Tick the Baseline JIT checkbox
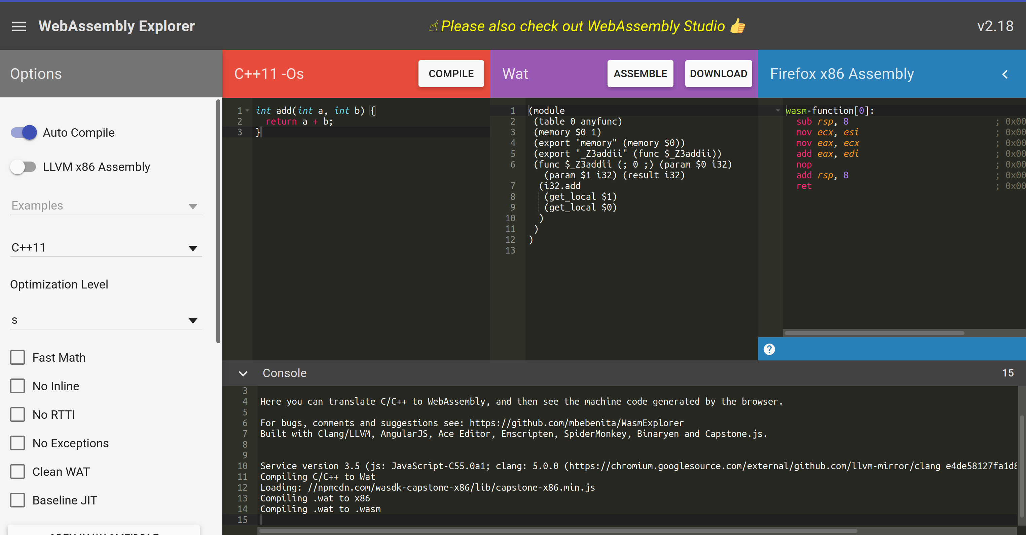 point(17,500)
